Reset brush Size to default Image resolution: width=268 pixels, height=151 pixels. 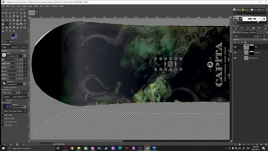point(22,60)
